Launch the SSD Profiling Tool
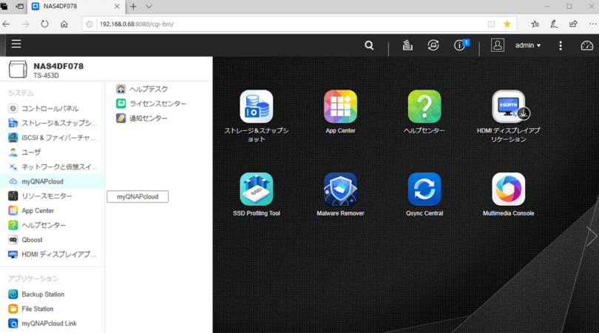 click(256, 189)
